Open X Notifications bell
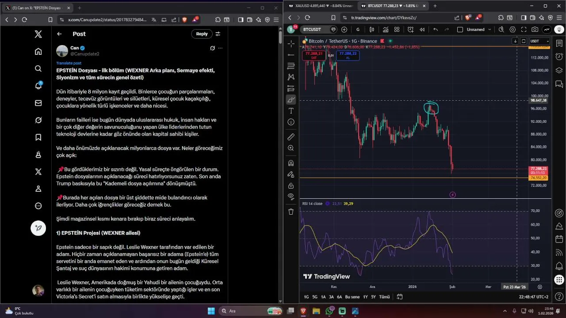Image resolution: width=566 pixels, height=318 pixels. point(38,86)
